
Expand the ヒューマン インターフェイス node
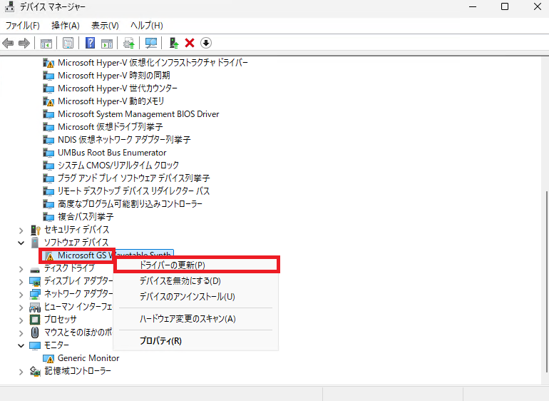(21, 308)
